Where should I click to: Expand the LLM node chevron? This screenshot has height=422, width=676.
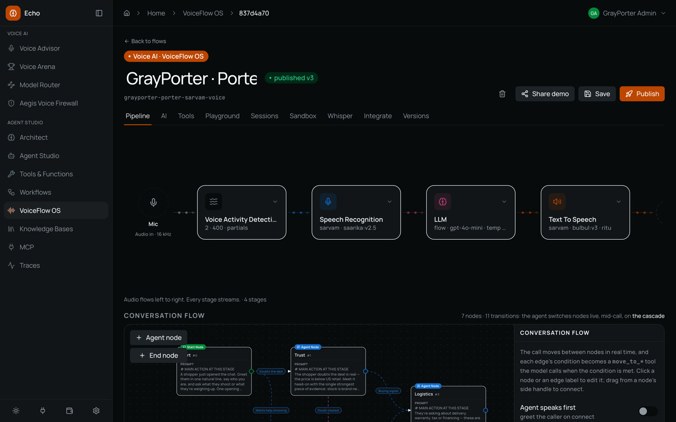click(504, 202)
